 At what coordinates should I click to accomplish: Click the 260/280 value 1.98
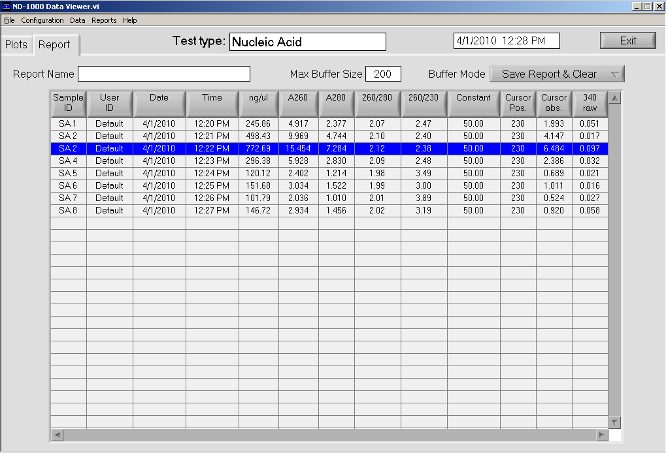377,174
